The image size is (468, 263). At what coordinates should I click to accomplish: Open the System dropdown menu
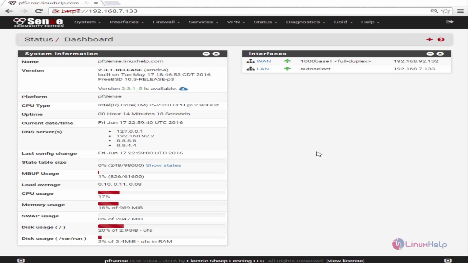click(x=87, y=22)
